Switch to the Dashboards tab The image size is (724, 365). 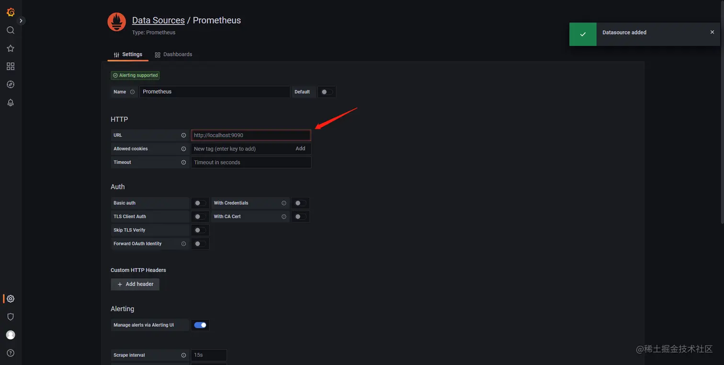[x=173, y=55]
